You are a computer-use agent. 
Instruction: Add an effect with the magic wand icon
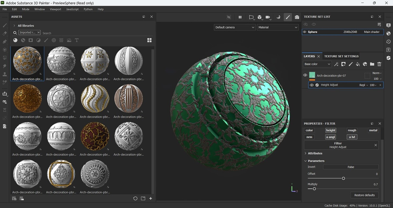coord(336,64)
